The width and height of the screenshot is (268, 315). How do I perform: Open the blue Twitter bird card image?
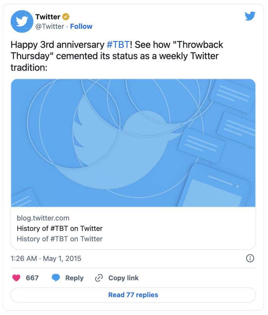click(x=133, y=143)
